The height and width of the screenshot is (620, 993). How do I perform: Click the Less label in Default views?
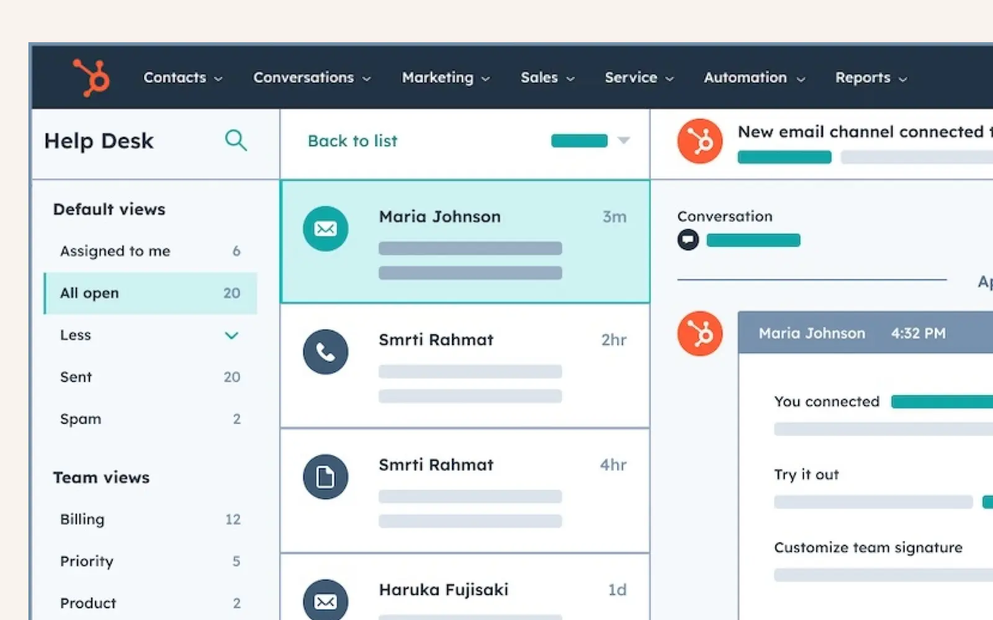76,335
